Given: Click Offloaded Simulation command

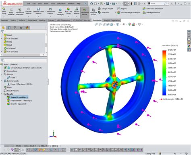Looking at the screenshot, I should coord(153,8).
